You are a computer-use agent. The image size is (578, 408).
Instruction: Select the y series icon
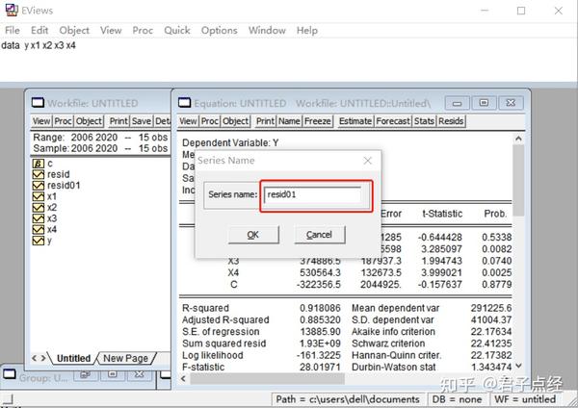[39, 241]
